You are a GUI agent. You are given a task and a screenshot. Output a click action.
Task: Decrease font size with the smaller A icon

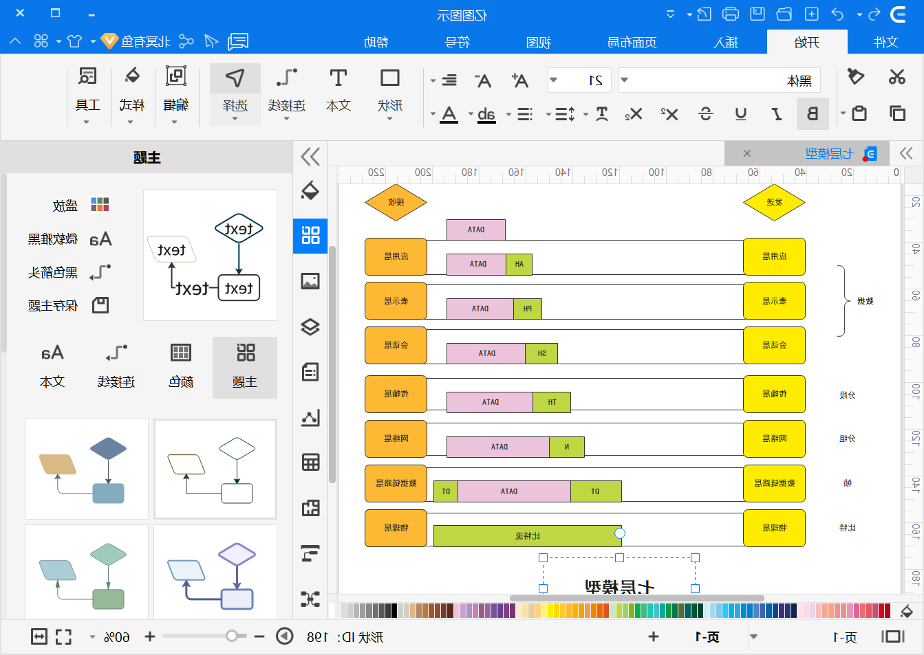click(x=483, y=81)
